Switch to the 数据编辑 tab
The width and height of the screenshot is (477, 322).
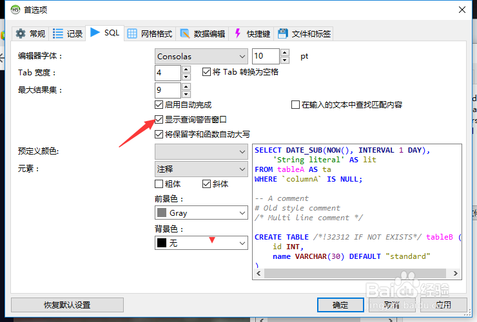[x=202, y=33]
